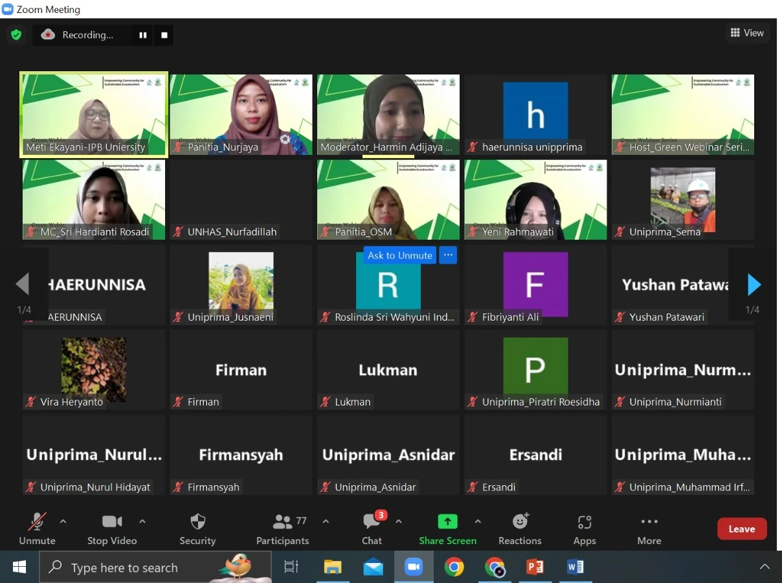This screenshot has width=782, height=583.
Task: Open the Security shield menu
Action: 197,529
